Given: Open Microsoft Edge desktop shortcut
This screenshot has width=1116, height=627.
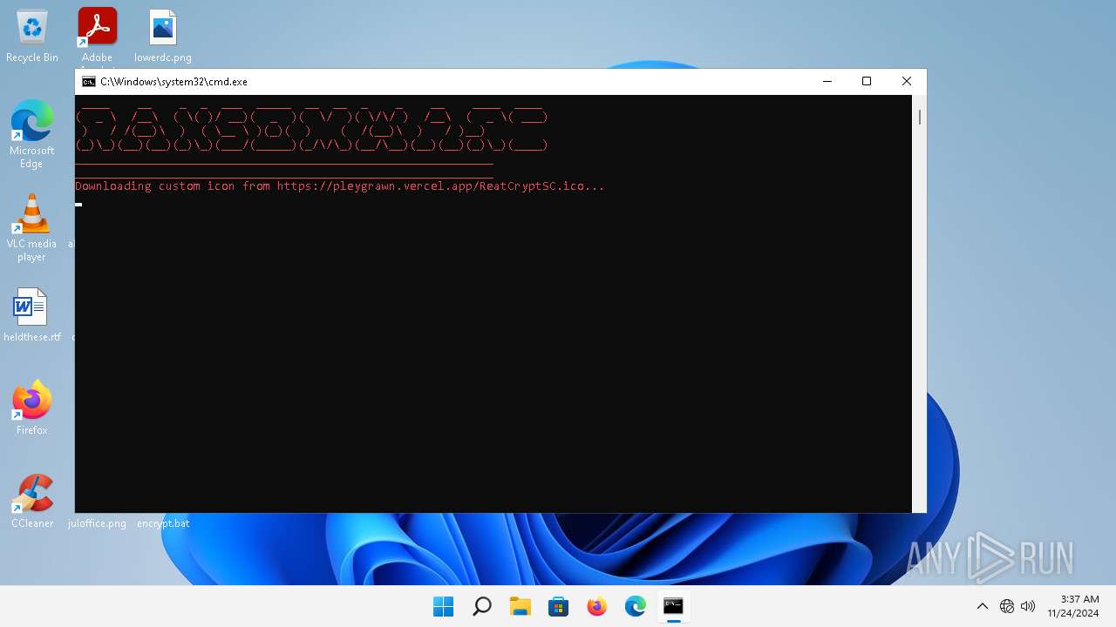Looking at the screenshot, I should coord(32,134).
